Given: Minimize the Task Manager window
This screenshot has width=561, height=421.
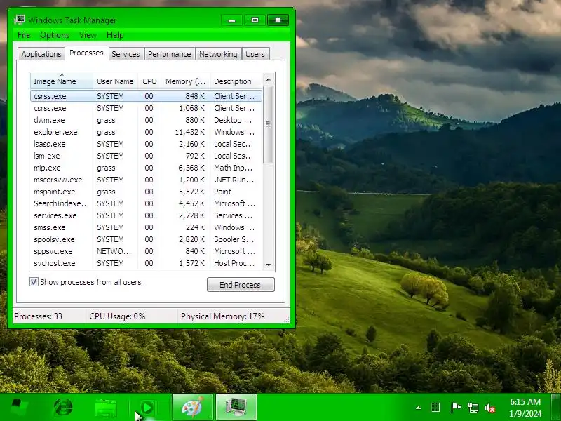Looking at the screenshot, I should (232, 20).
